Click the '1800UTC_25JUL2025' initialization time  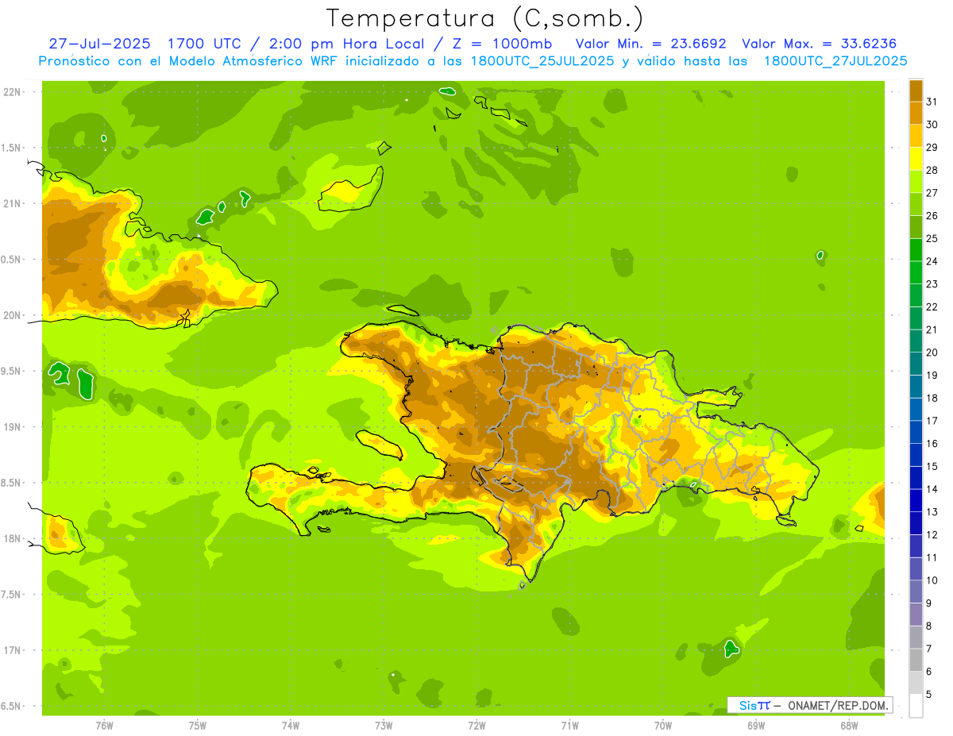pos(543,61)
